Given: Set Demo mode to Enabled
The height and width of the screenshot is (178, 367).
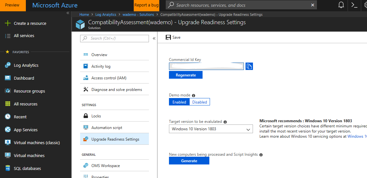Looking at the screenshot, I should coord(179,102).
